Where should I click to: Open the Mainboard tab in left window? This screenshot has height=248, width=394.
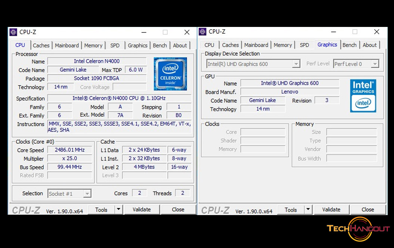pyautogui.click(x=67, y=46)
